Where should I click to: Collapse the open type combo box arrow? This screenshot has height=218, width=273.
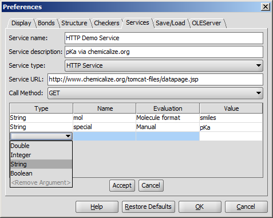pyautogui.click(x=68, y=136)
